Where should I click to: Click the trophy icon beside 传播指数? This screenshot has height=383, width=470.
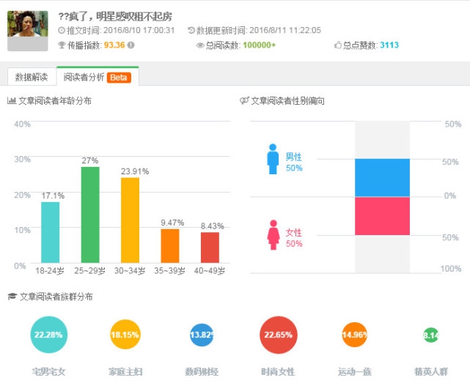point(62,45)
